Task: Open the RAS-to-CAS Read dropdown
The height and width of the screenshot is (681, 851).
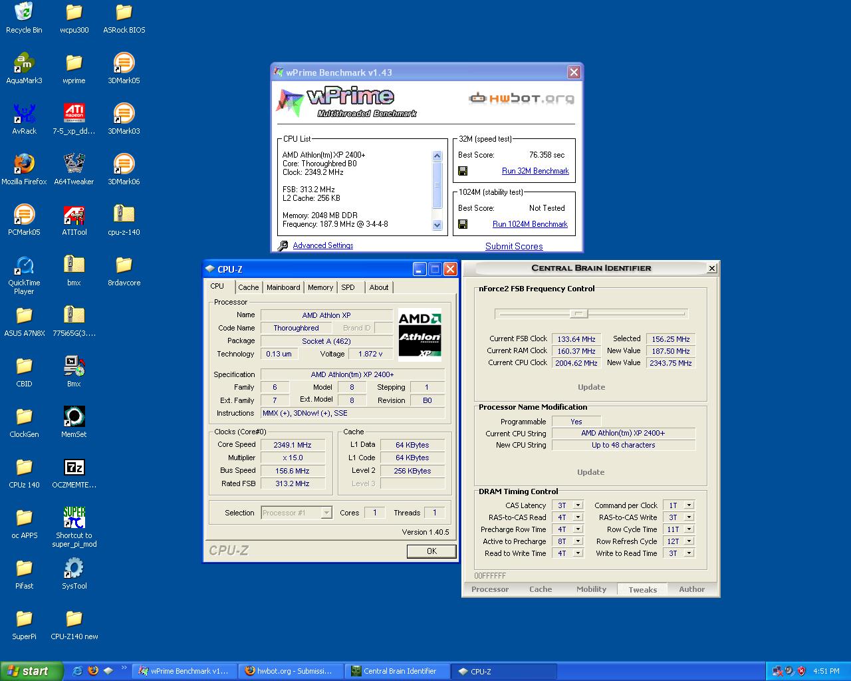Action: click(x=578, y=517)
